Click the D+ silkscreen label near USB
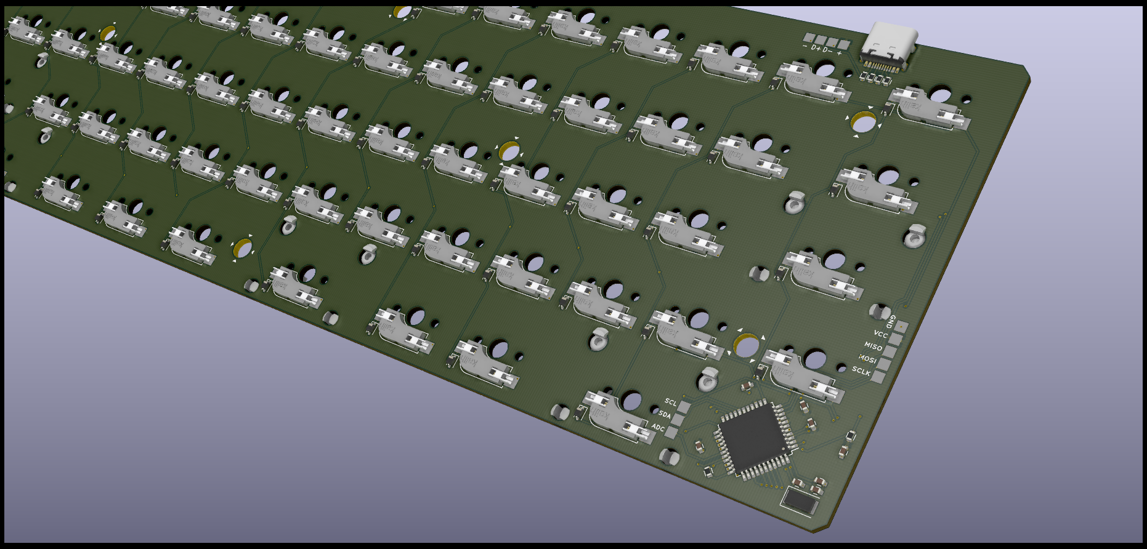1147x549 pixels. coord(816,47)
